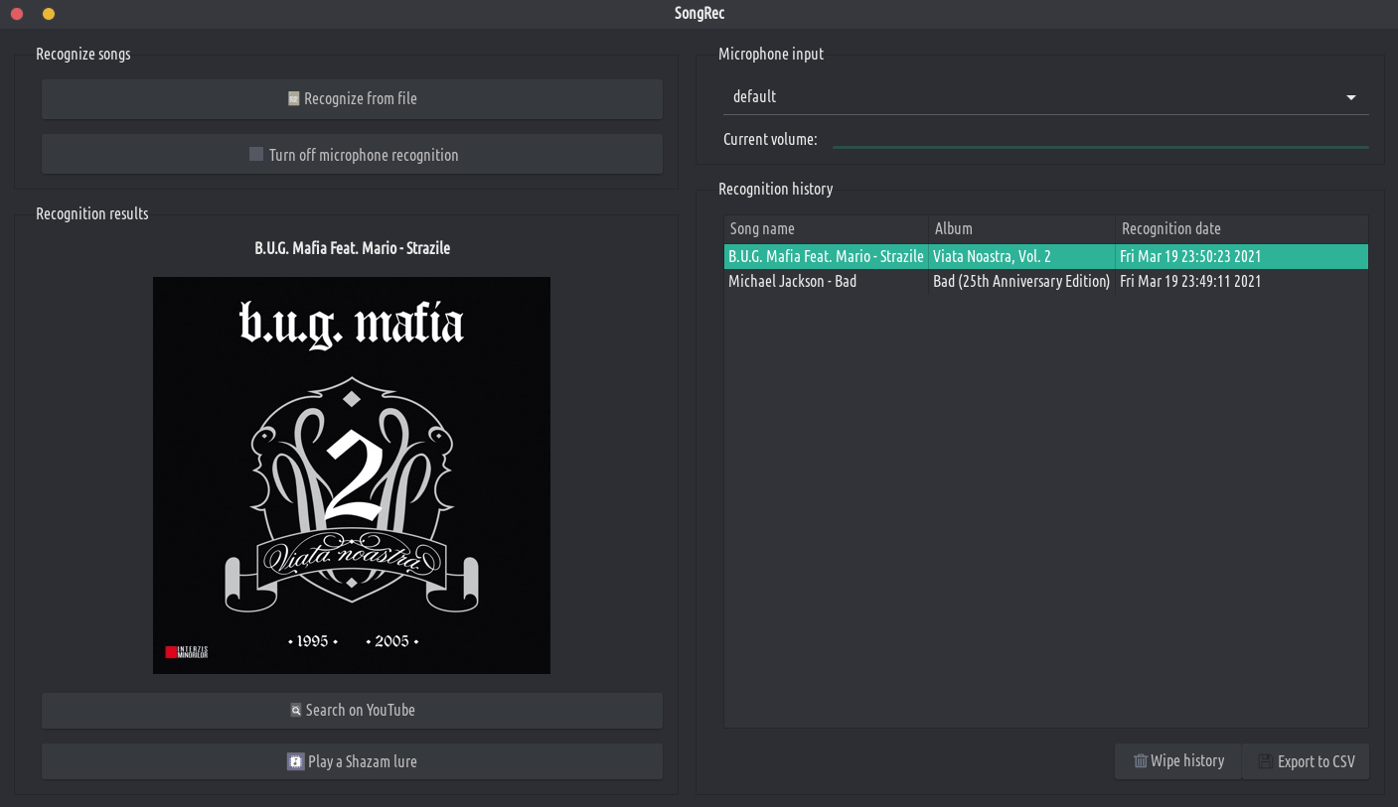Image resolution: width=1398 pixels, height=807 pixels.
Task: Click the stop icon beside microphone recognition
Action: (256, 155)
